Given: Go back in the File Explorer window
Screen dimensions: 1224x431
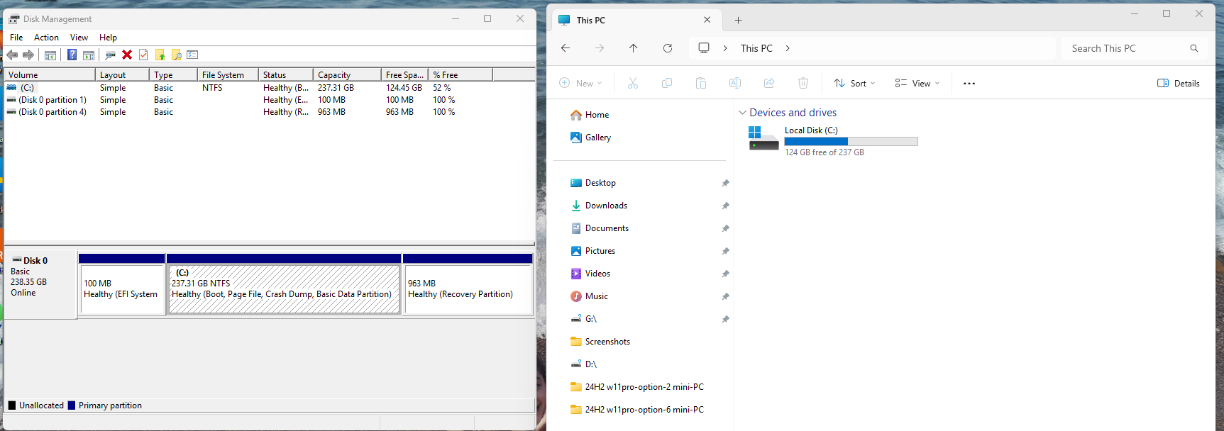Looking at the screenshot, I should tap(566, 48).
